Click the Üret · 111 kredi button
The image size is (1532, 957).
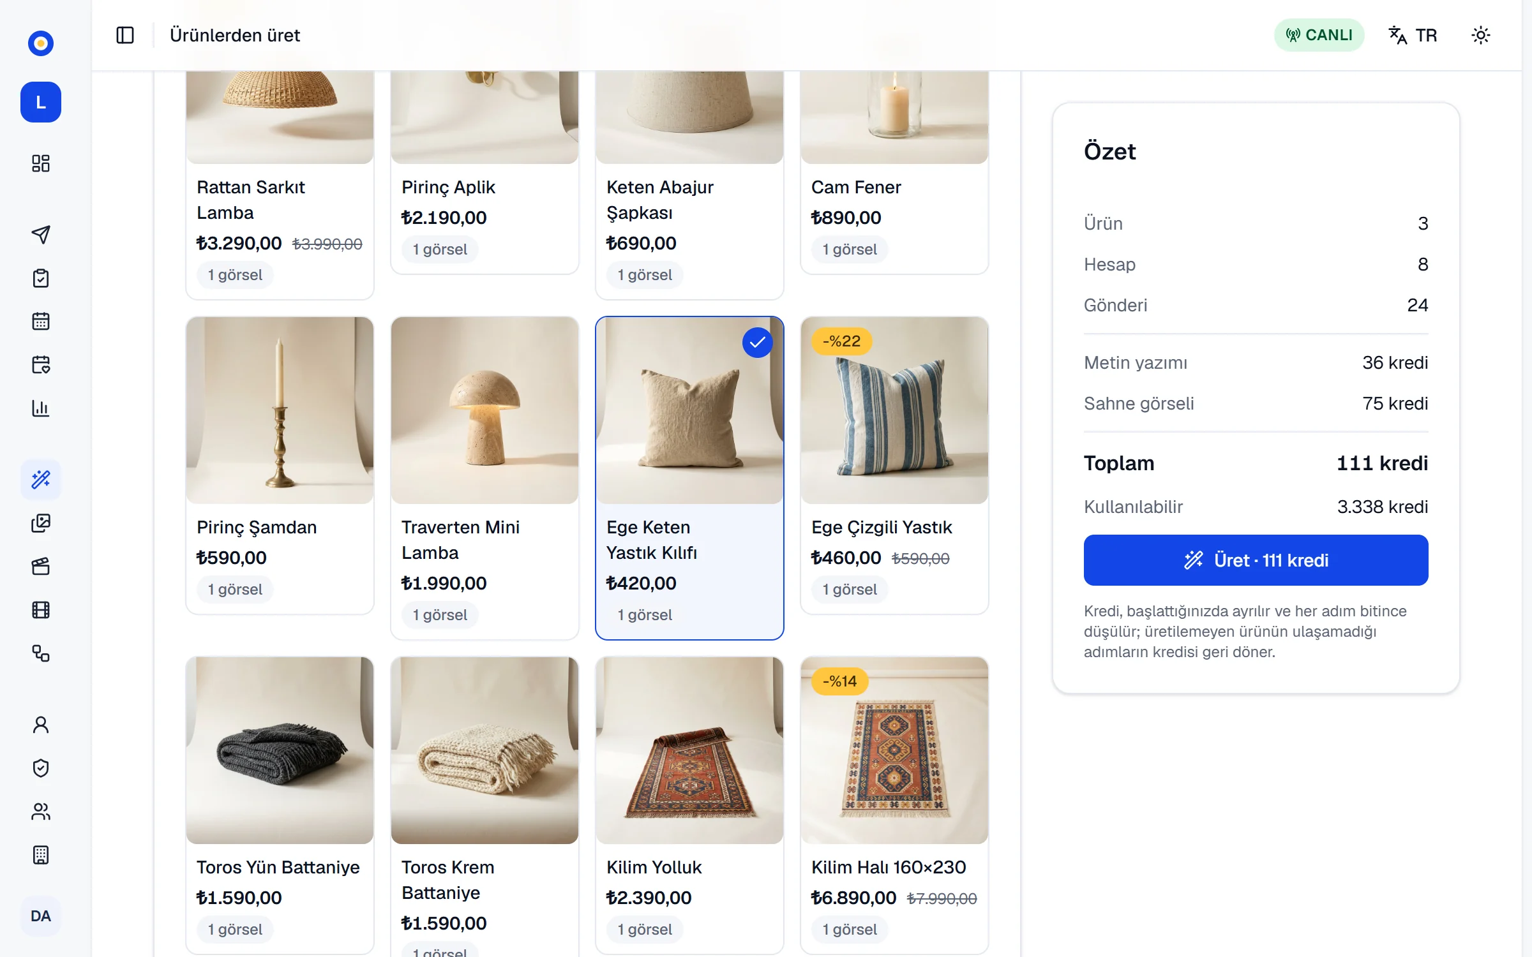pos(1256,560)
